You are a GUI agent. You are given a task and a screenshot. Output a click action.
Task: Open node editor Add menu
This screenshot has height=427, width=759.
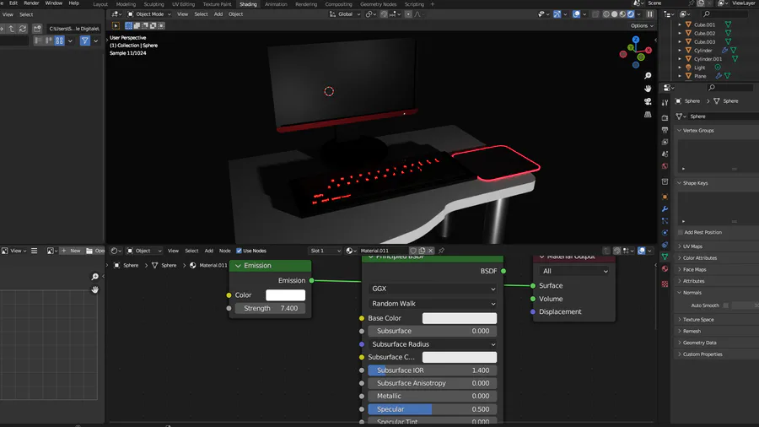(208, 251)
